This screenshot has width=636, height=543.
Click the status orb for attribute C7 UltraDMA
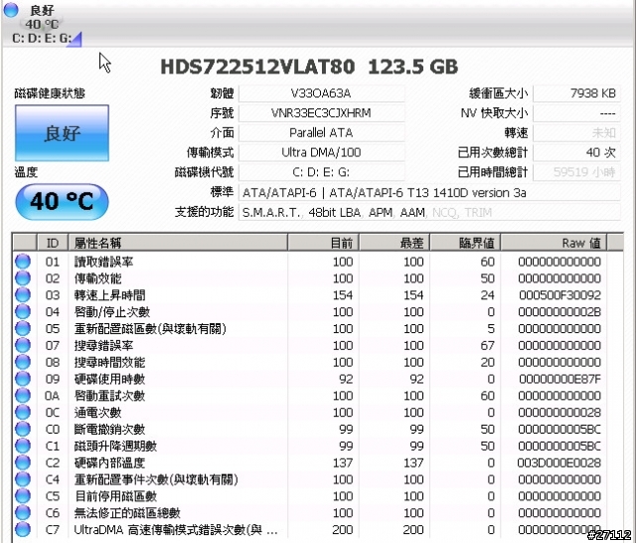coord(23,530)
